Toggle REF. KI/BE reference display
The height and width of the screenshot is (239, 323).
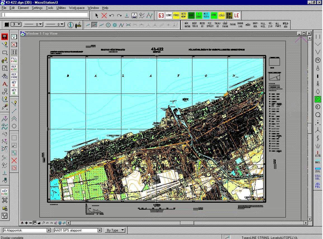pos(14,68)
